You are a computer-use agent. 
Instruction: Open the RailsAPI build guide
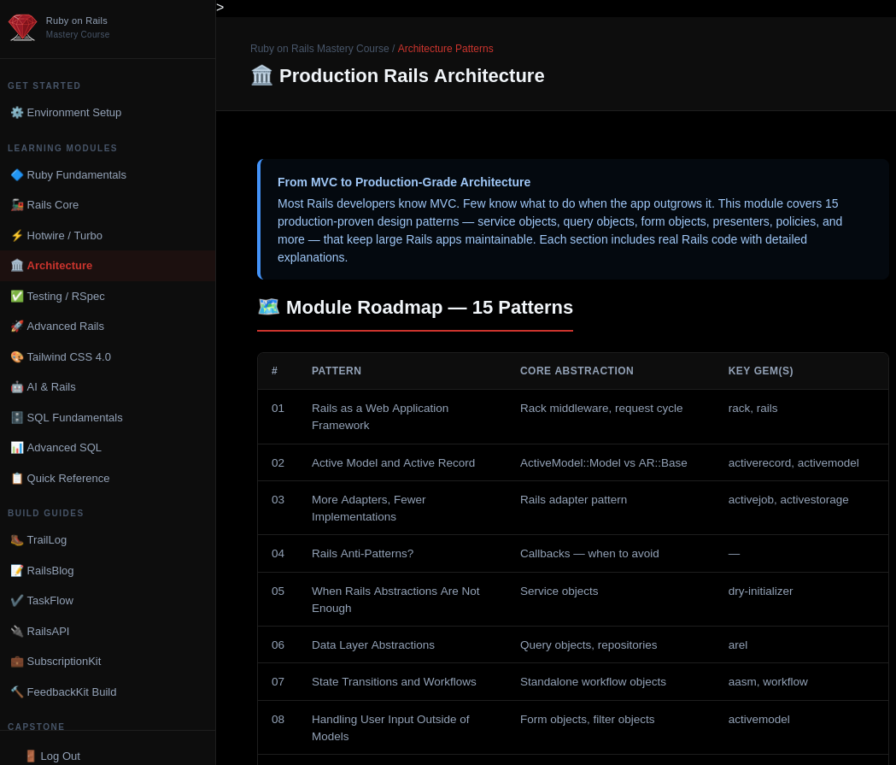coord(108,631)
